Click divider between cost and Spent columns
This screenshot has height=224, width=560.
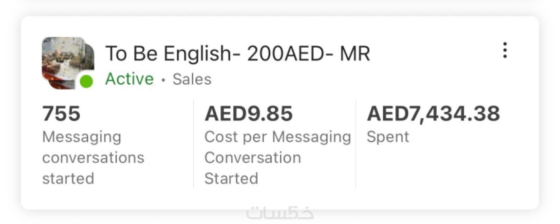coord(356,144)
